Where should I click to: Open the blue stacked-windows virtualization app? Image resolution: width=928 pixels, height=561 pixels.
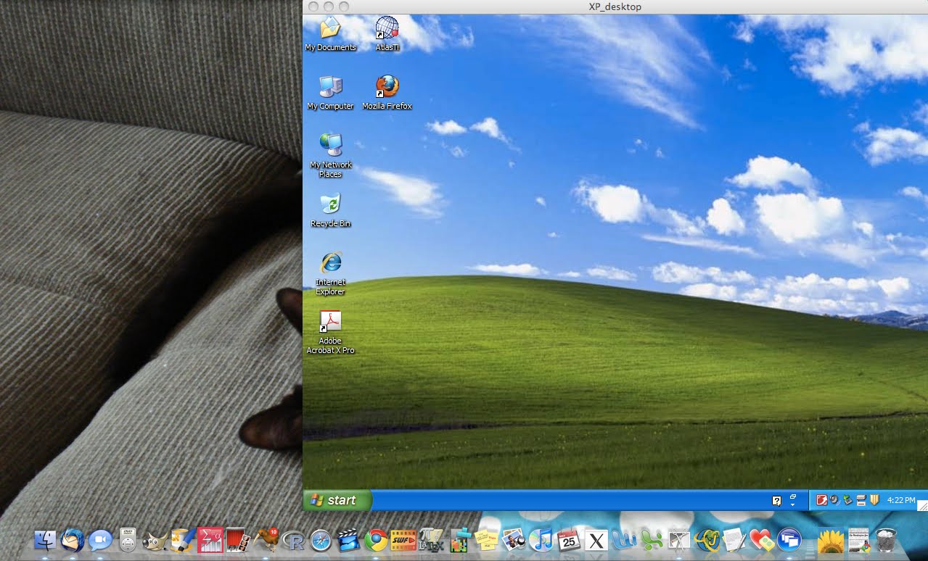pos(789,540)
